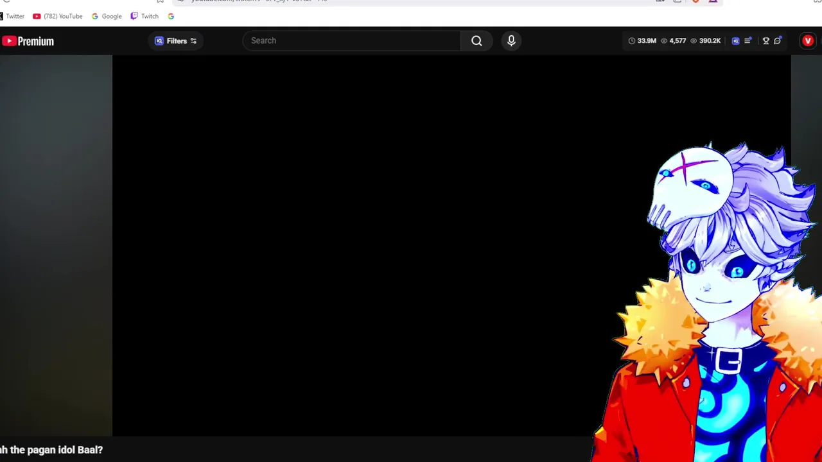Open the blue IQ extension icon near stats
The width and height of the screenshot is (822, 462).
pos(735,41)
